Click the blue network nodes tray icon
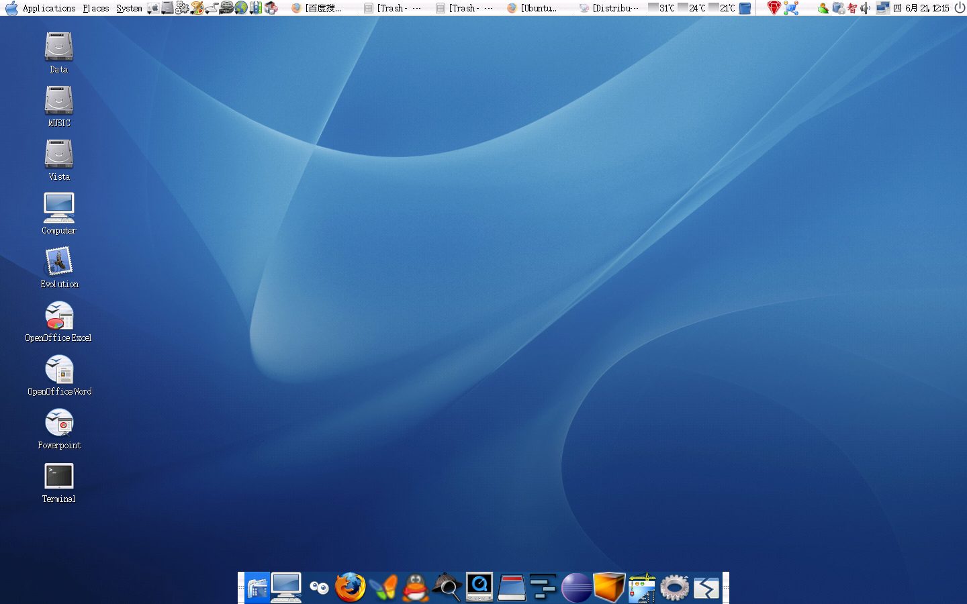Image resolution: width=967 pixels, height=604 pixels. (x=791, y=8)
